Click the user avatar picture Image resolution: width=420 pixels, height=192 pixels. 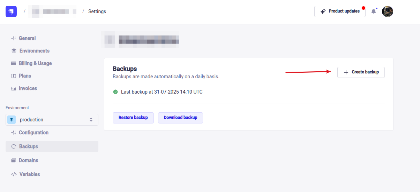click(x=388, y=11)
